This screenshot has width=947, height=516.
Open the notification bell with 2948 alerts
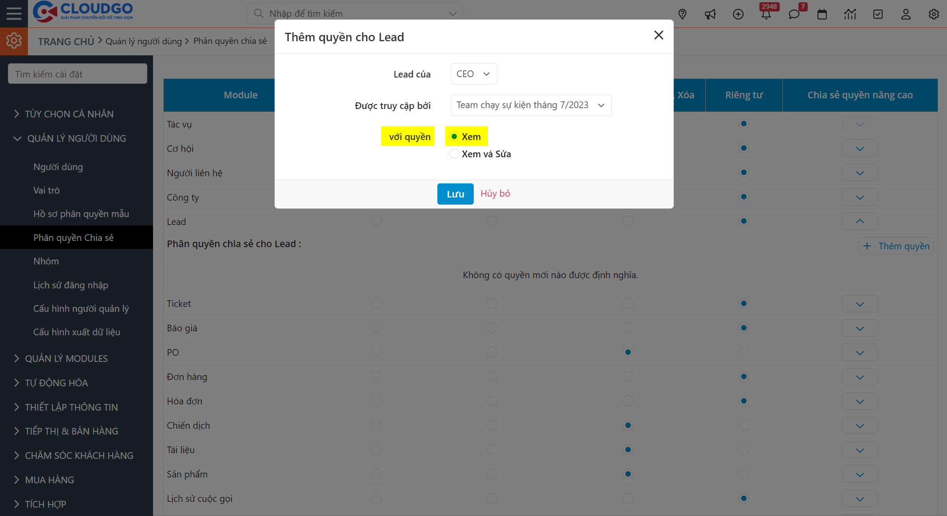[x=767, y=14]
